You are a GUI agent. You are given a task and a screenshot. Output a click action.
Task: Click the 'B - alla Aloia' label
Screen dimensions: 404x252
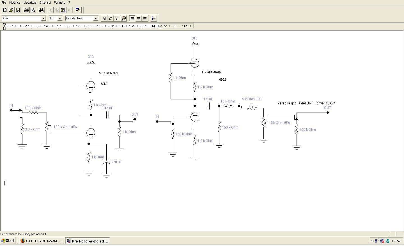[x=211, y=72]
